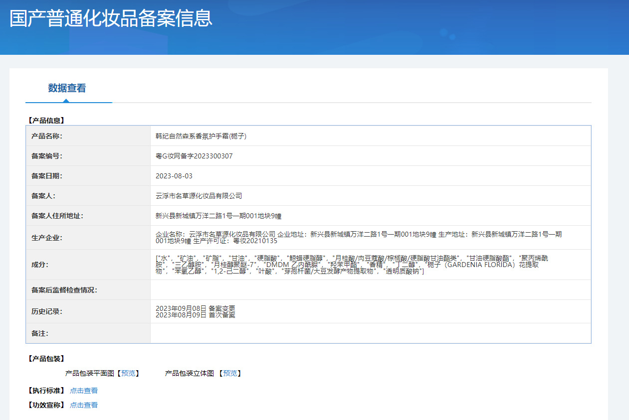Switch to the 数据查看 tab
Viewport: 629px width, 420px height.
[67, 88]
